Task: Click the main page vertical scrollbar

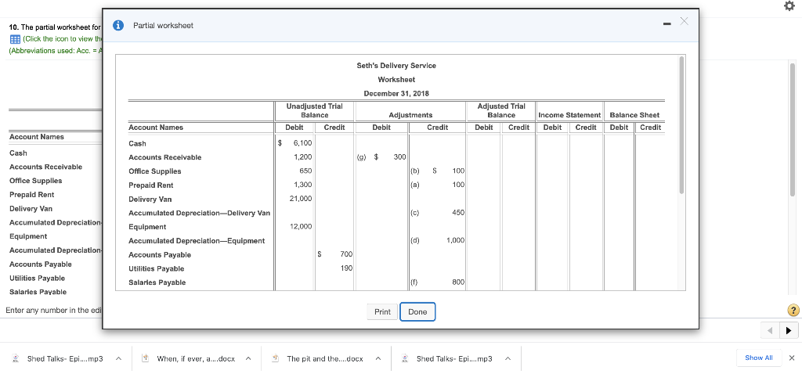Action: [793, 129]
